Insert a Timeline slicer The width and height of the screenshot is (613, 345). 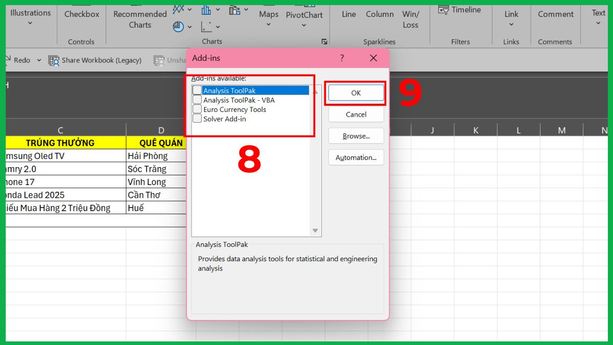(x=460, y=9)
